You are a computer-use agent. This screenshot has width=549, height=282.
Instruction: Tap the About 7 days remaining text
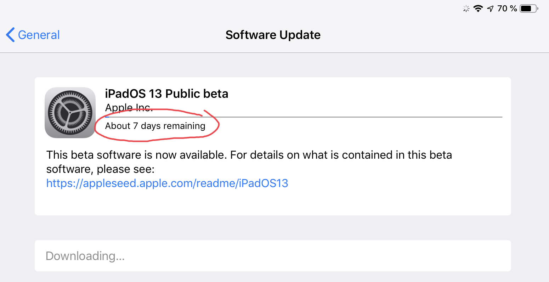[x=155, y=126]
